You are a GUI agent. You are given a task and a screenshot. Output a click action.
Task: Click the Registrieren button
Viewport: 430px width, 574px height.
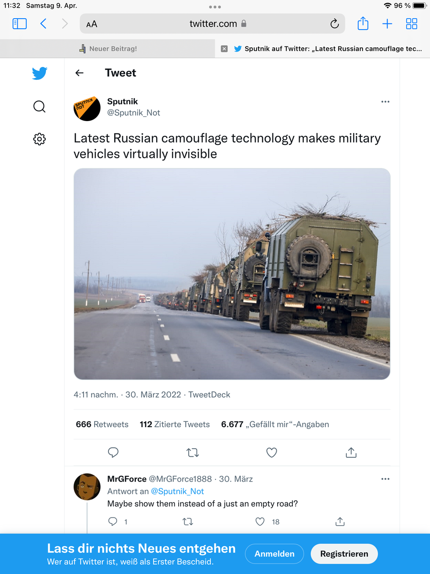(344, 554)
